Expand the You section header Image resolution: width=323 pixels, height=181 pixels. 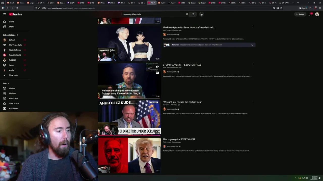pos(6,83)
